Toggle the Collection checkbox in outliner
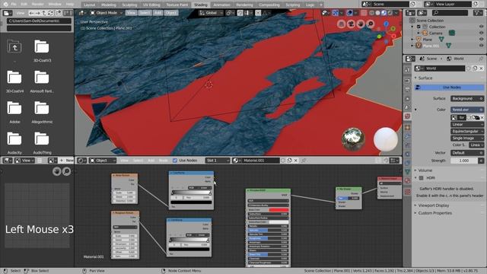 419,27
